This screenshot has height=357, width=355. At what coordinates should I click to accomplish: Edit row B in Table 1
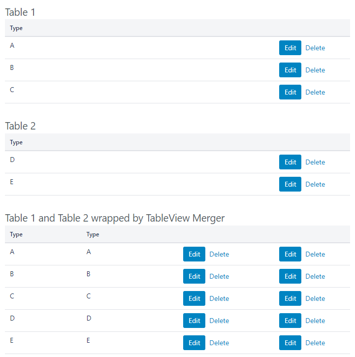coord(290,70)
